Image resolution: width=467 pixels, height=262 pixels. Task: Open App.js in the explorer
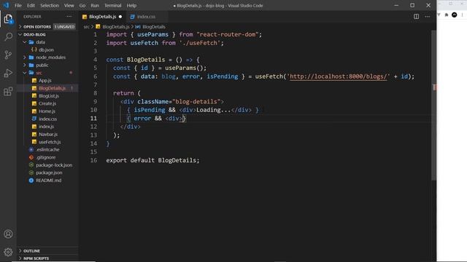[x=45, y=81]
